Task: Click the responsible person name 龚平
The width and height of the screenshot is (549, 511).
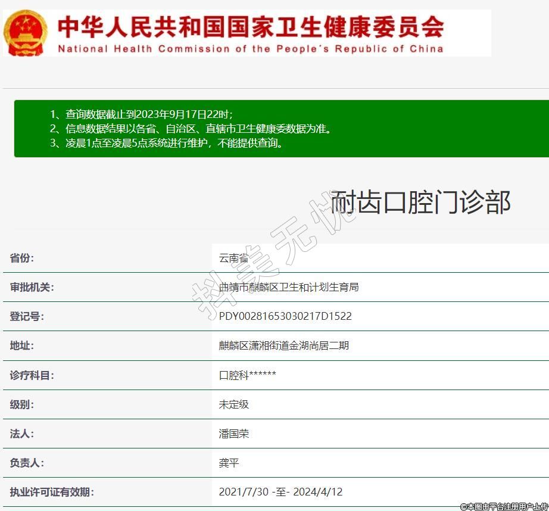Action: coord(229,463)
